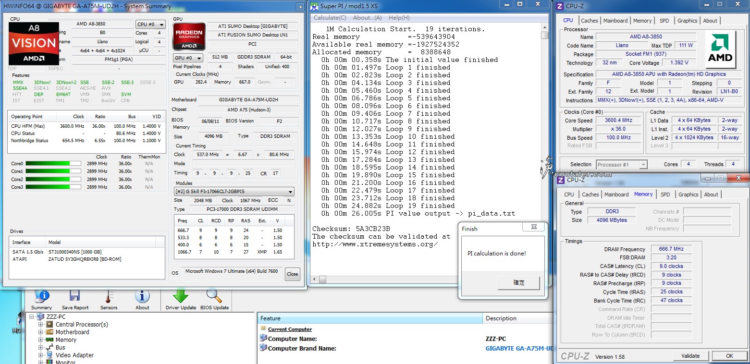Click the Radeon Graphics logo in System Summary
The image size is (750, 364).
(189, 36)
